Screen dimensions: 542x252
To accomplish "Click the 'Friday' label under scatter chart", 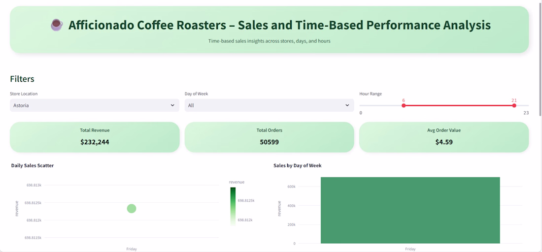I will click(132, 249).
